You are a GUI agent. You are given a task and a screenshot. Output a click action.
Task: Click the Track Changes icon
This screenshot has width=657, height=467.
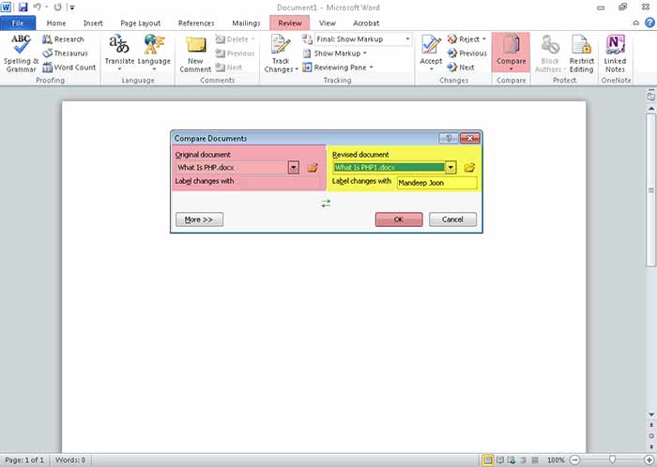tap(281, 45)
